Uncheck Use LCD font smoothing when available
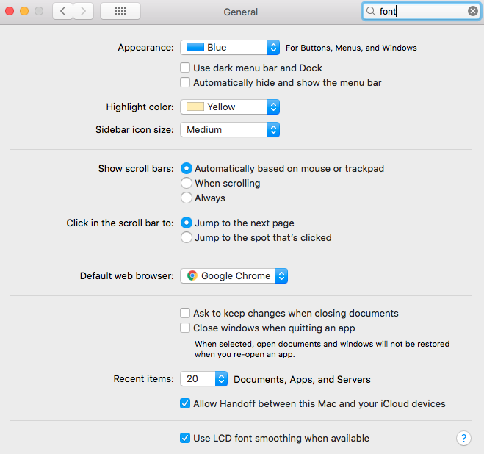The width and height of the screenshot is (484, 454). [185, 438]
